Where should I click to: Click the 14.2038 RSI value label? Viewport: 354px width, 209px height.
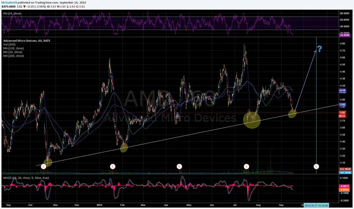pyautogui.click(x=345, y=35)
